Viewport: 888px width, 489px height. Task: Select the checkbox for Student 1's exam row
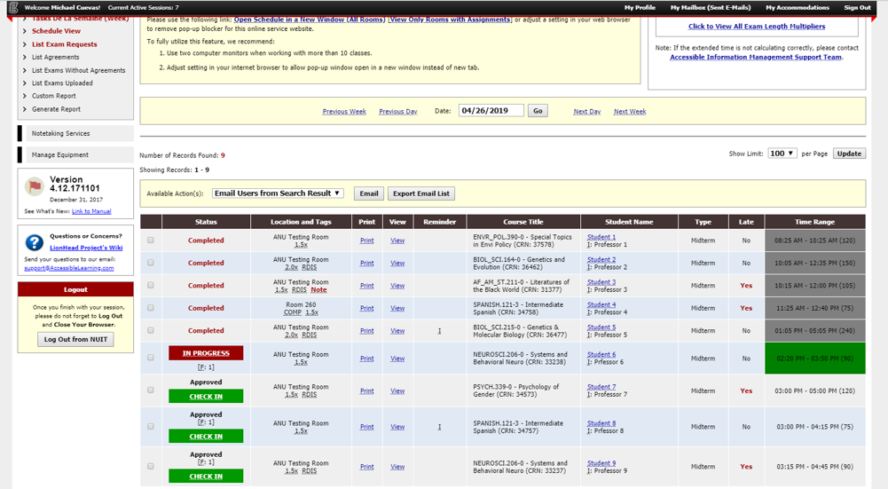151,241
